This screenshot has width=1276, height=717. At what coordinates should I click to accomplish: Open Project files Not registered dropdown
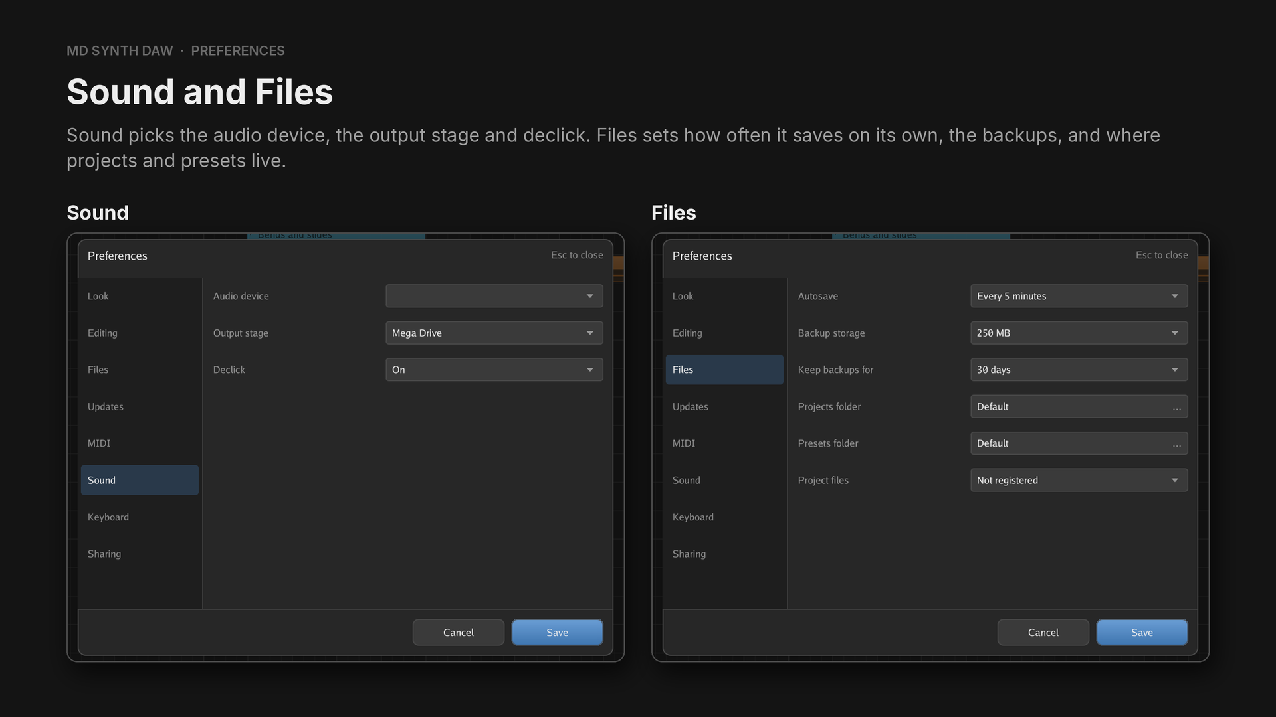tap(1079, 480)
